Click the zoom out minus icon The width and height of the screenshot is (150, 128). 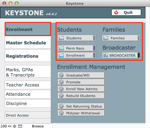click(x=10, y=126)
